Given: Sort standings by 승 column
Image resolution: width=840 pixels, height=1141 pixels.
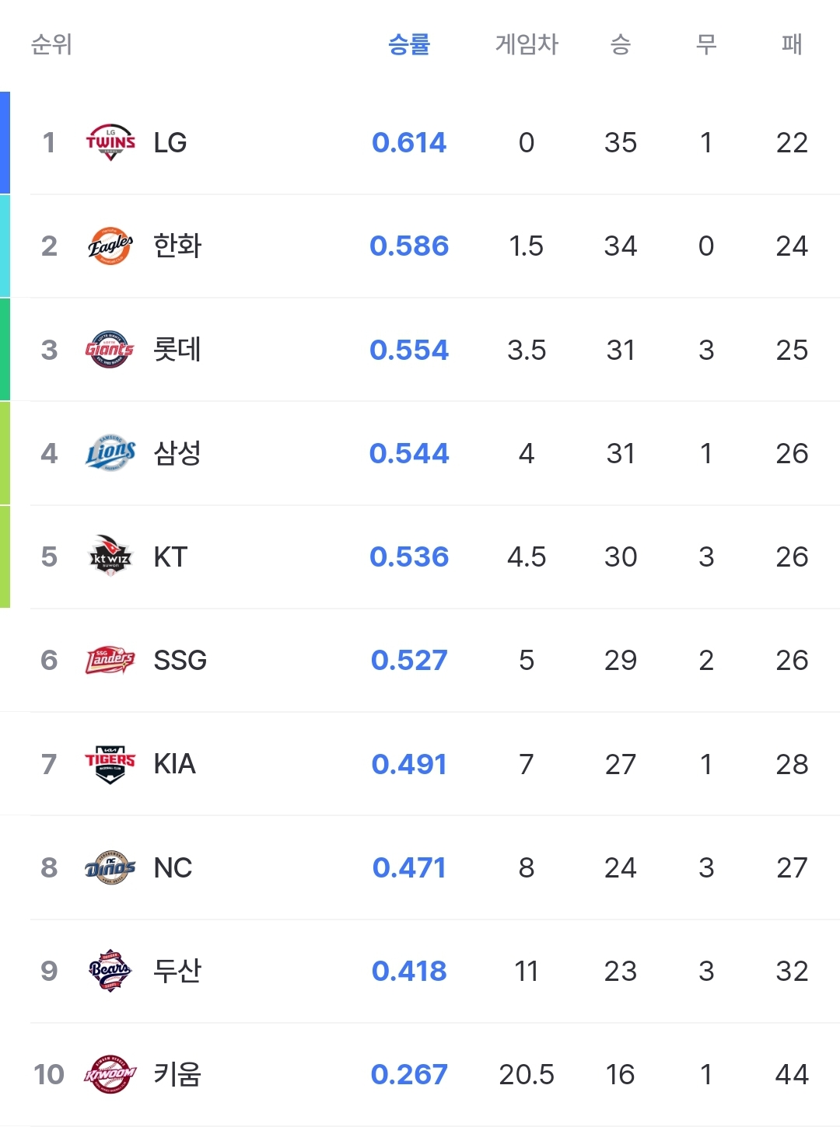Looking at the screenshot, I should pyautogui.click(x=621, y=44).
